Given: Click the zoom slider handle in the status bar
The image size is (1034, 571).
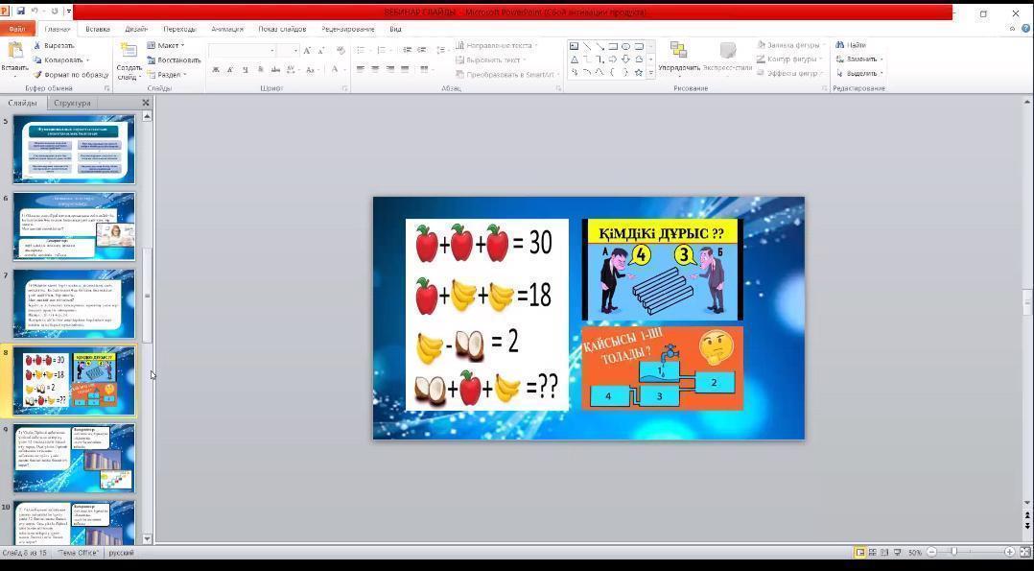Looking at the screenshot, I should 953,552.
